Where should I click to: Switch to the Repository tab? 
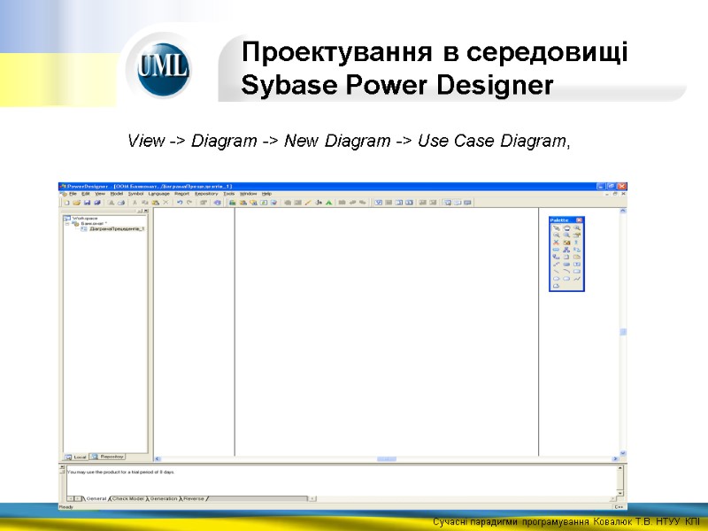pos(110,455)
